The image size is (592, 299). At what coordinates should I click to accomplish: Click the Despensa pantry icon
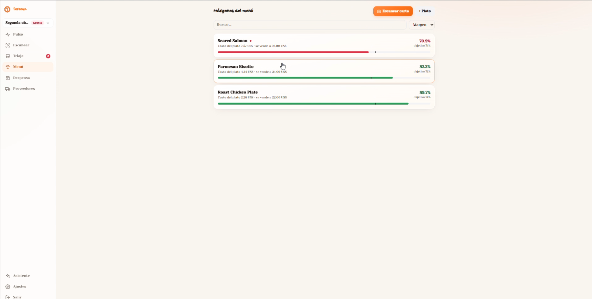[8, 78]
